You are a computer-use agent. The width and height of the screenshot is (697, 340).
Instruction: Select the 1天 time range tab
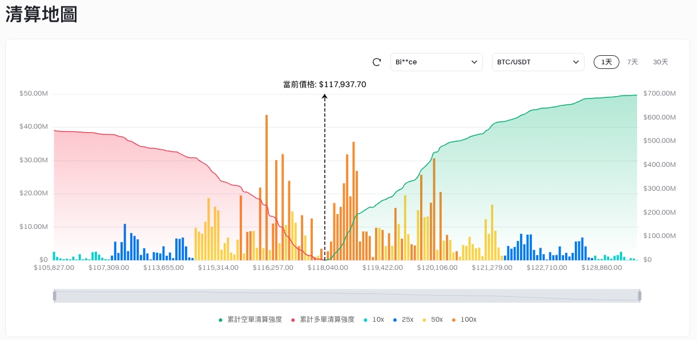point(606,62)
